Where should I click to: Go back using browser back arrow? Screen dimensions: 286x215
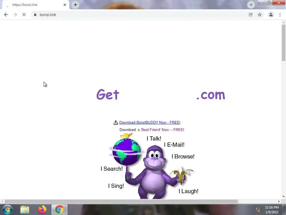pyautogui.click(x=6, y=15)
